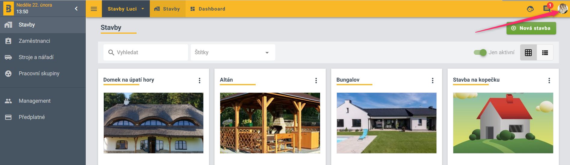The height and width of the screenshot is (165, 570).
Task: Open the hamburger menu icon
Action: click(x=94, y=9)
